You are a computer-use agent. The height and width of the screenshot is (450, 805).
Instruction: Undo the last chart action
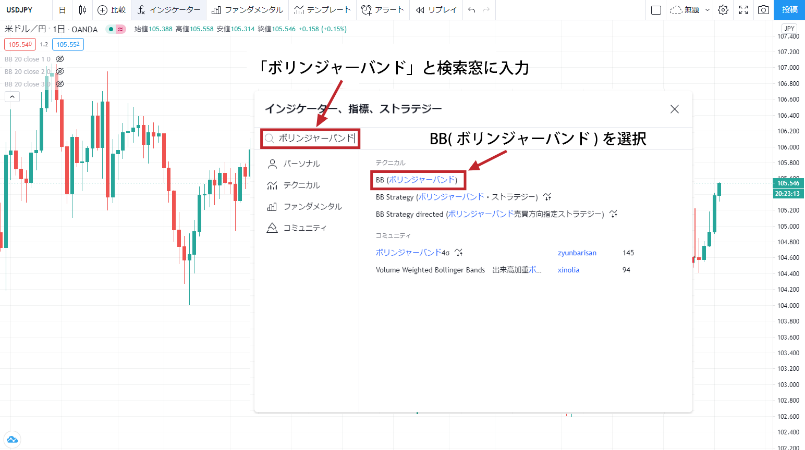471,10
